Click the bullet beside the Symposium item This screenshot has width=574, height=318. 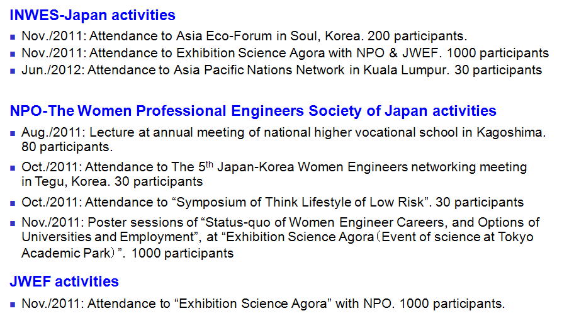coord(13,203)
